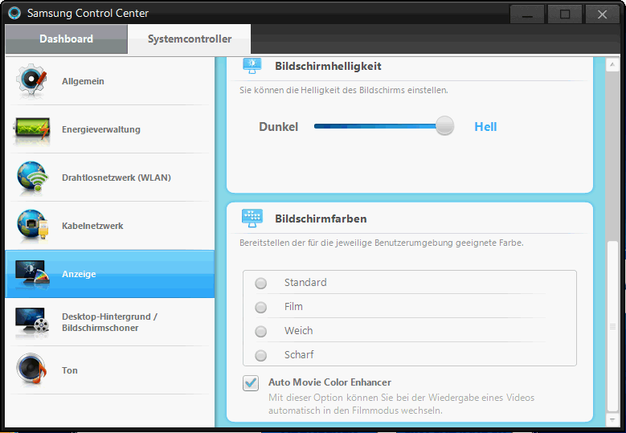
Task: Maximize the Samsung Control Center window
Action: pyautogui.click(x=564, y=14)
